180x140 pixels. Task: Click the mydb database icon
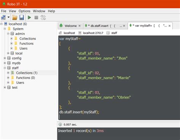9,63
